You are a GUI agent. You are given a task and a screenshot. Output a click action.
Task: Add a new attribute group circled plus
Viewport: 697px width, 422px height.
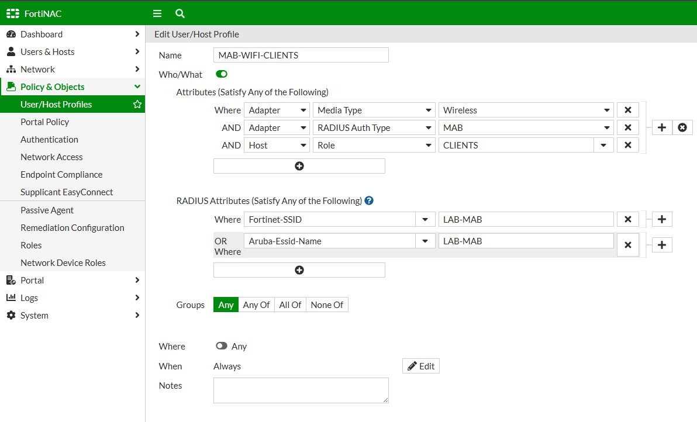pyautogui.click(x=299, y=166)
